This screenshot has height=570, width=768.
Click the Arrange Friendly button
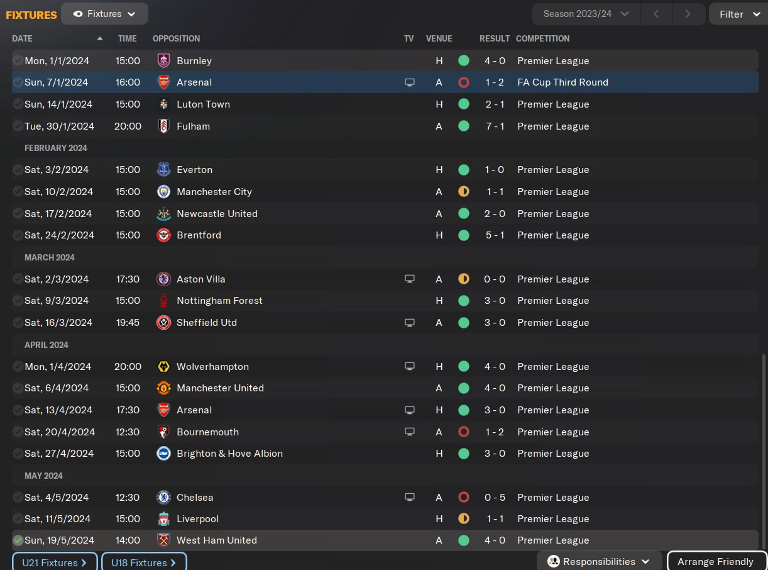coord(715,562)
